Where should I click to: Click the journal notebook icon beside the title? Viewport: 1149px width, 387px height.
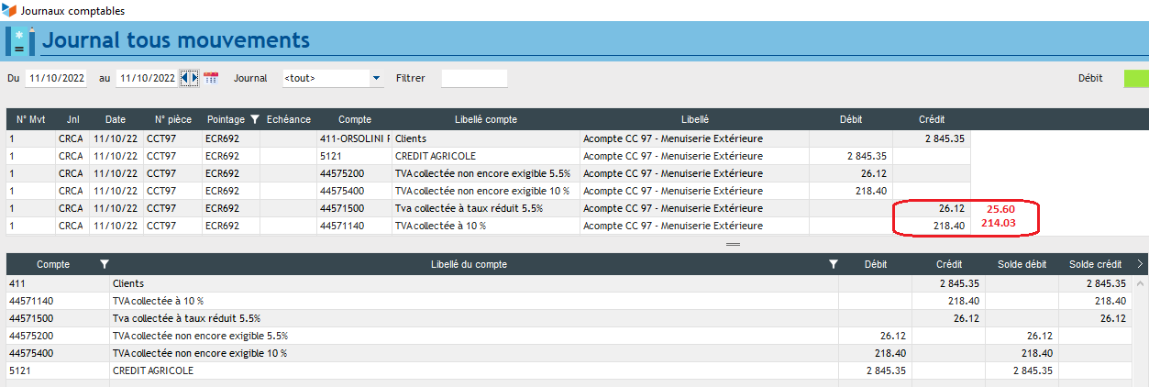click(20, 41)
